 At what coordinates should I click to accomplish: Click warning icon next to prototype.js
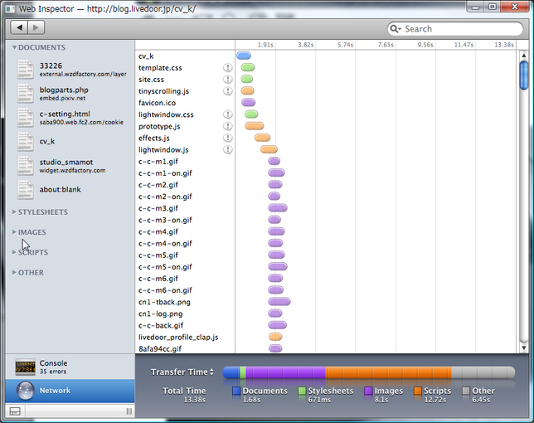tap(227, 126)
